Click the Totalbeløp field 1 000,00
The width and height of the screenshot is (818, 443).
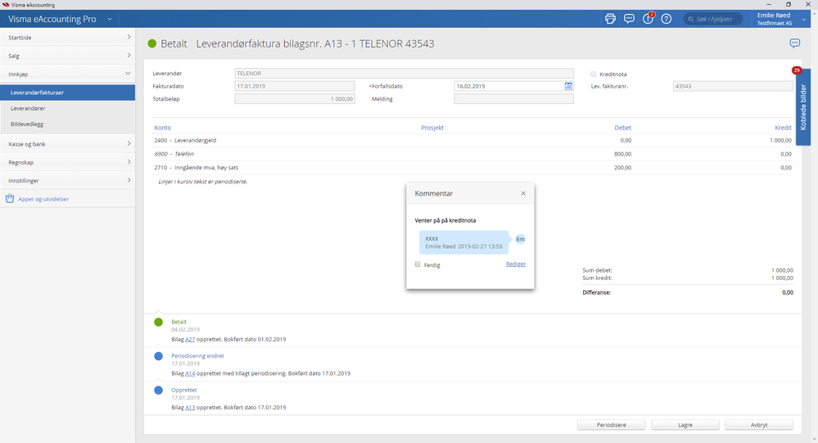(295, 98)
